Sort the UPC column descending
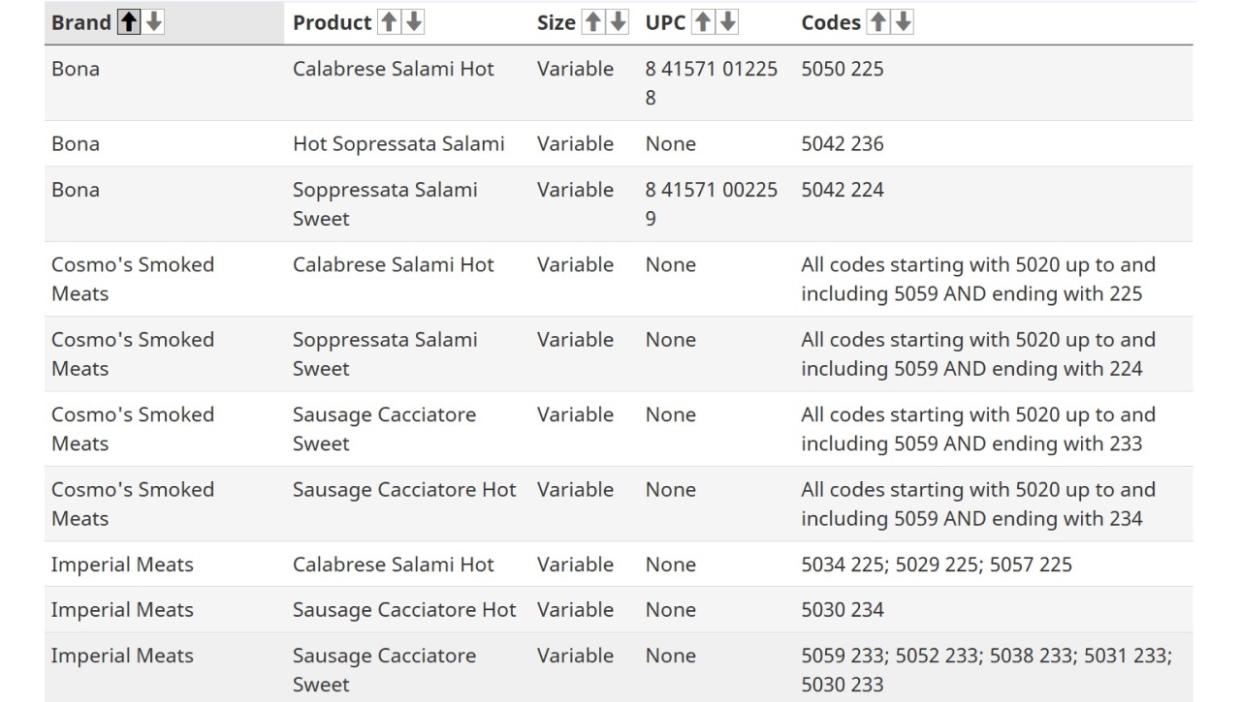 point(727,22)
